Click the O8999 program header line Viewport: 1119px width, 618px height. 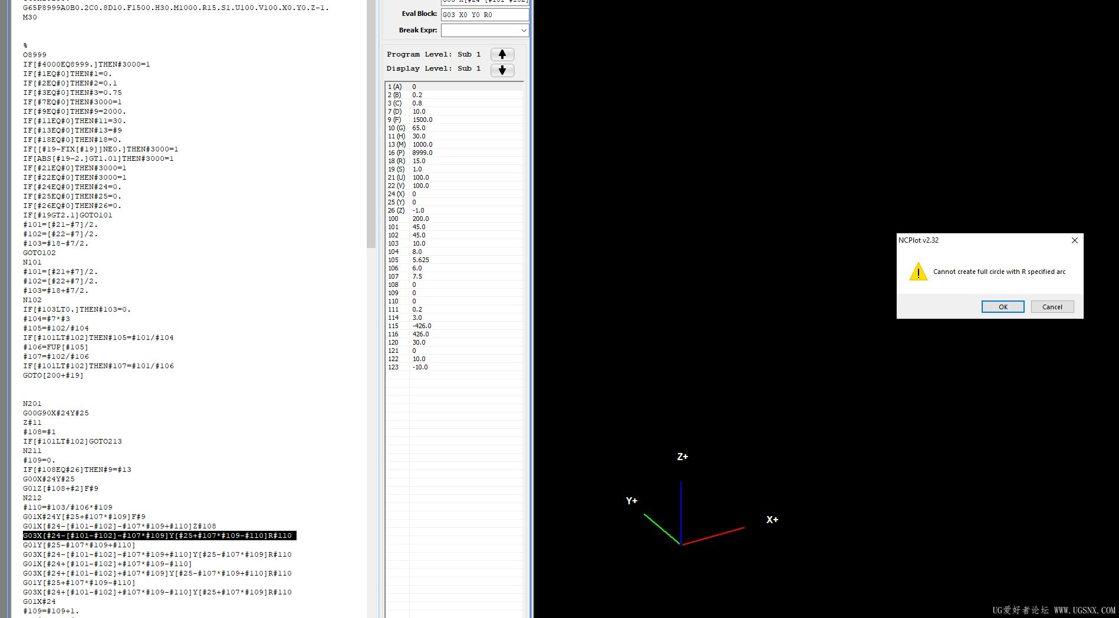35,55
